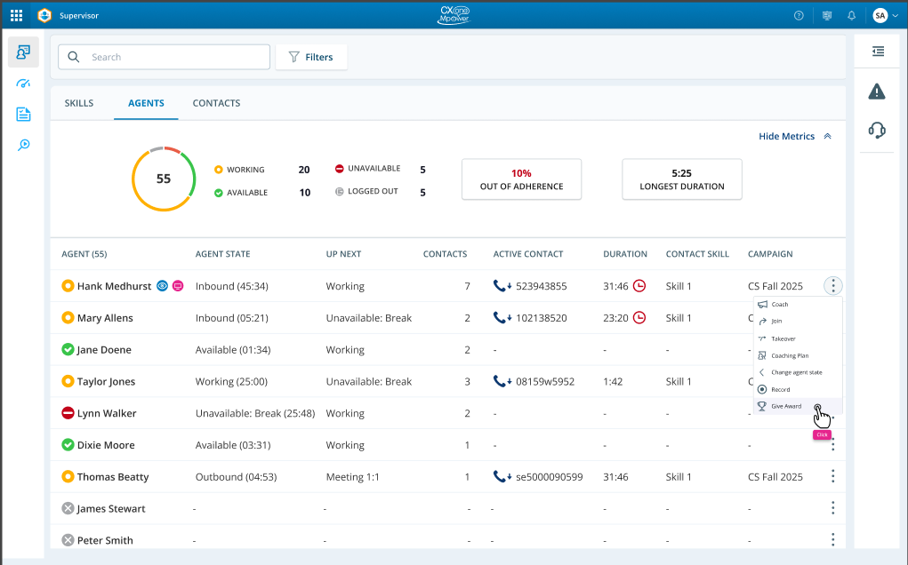908x565 pixels.
Task: Click the eye monitoring icon beside Hank Medhurst
Action: click(x=162, y=286)
